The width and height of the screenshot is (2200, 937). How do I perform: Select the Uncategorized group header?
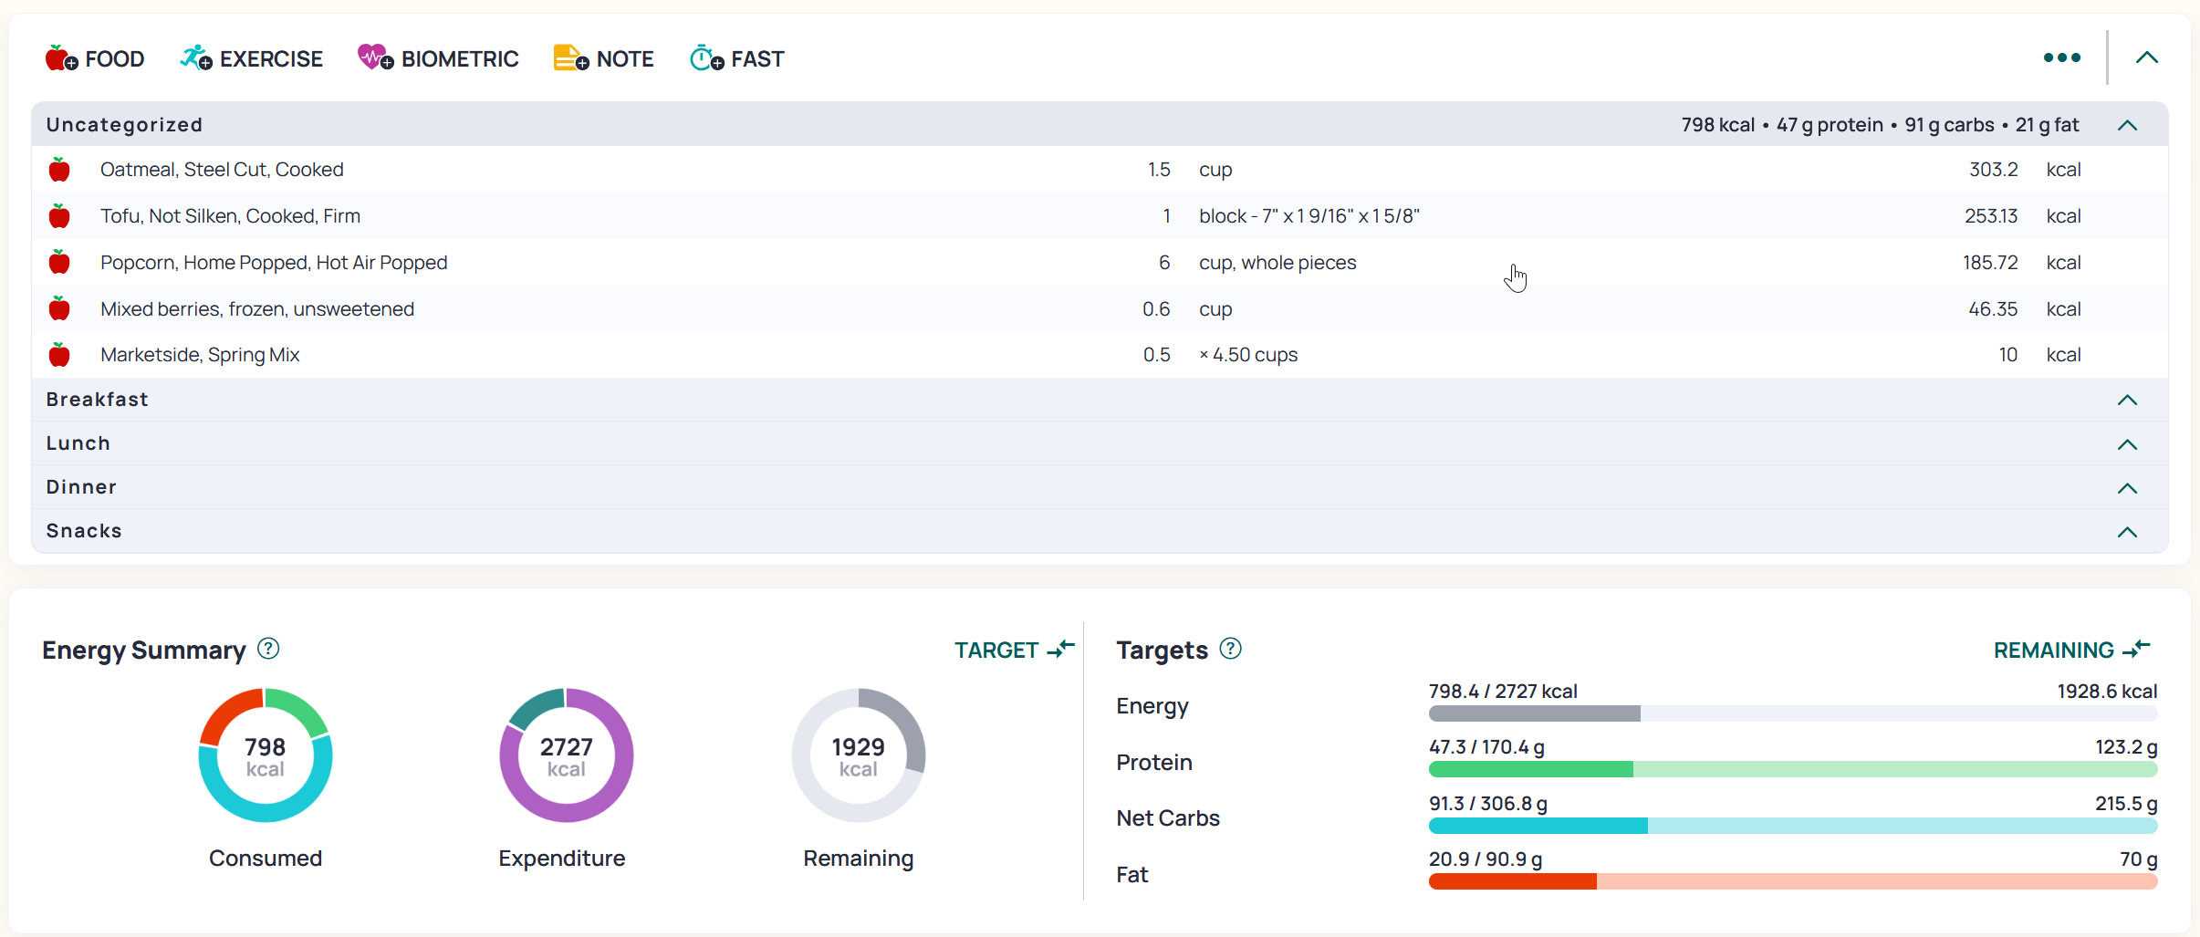click(x=1100, y=124)
